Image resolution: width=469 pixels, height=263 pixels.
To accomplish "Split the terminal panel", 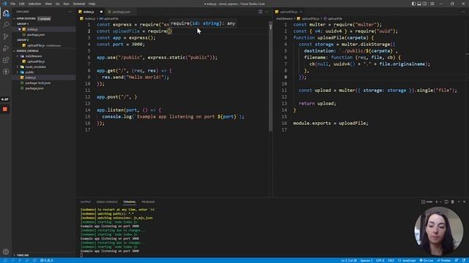I will [446, 202].
